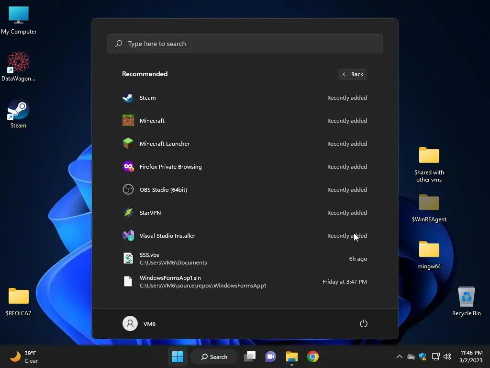The height and width of the screenshot is (368, 490).
Task: Open the WindowsFormsApp1.sln file icon
Action: (128, 281)
